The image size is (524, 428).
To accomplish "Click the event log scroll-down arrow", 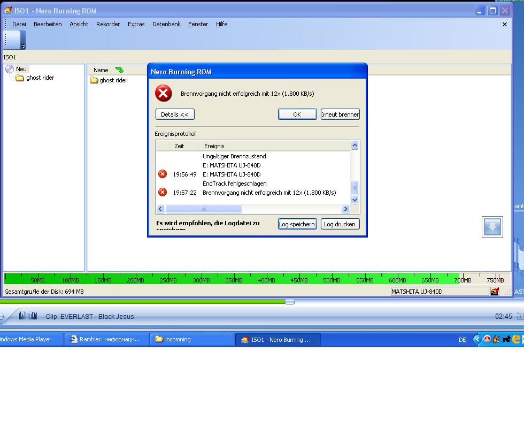I will 355,200.
